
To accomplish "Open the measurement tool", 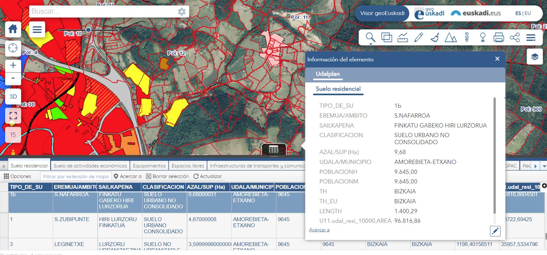I will click(x=403, y=38).
